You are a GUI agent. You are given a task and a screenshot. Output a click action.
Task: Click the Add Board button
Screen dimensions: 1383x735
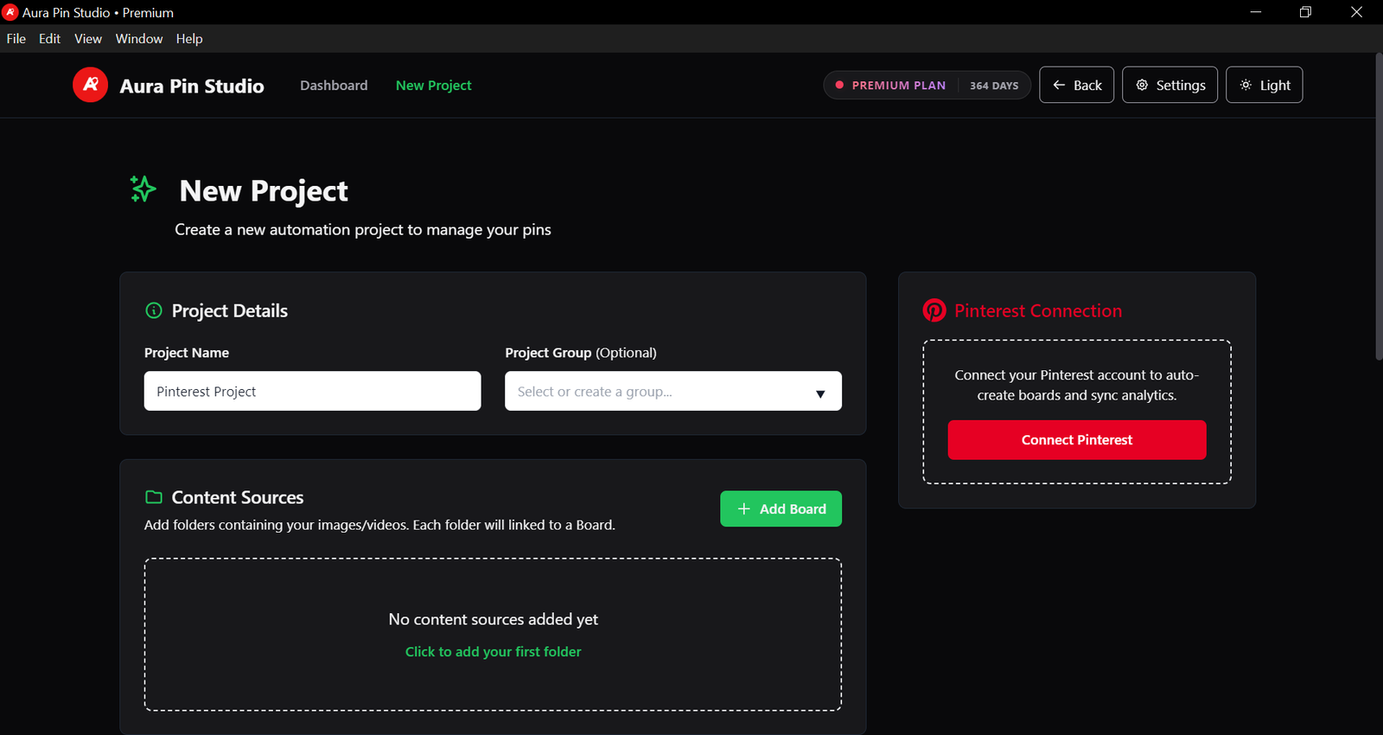tap(781, 509)
